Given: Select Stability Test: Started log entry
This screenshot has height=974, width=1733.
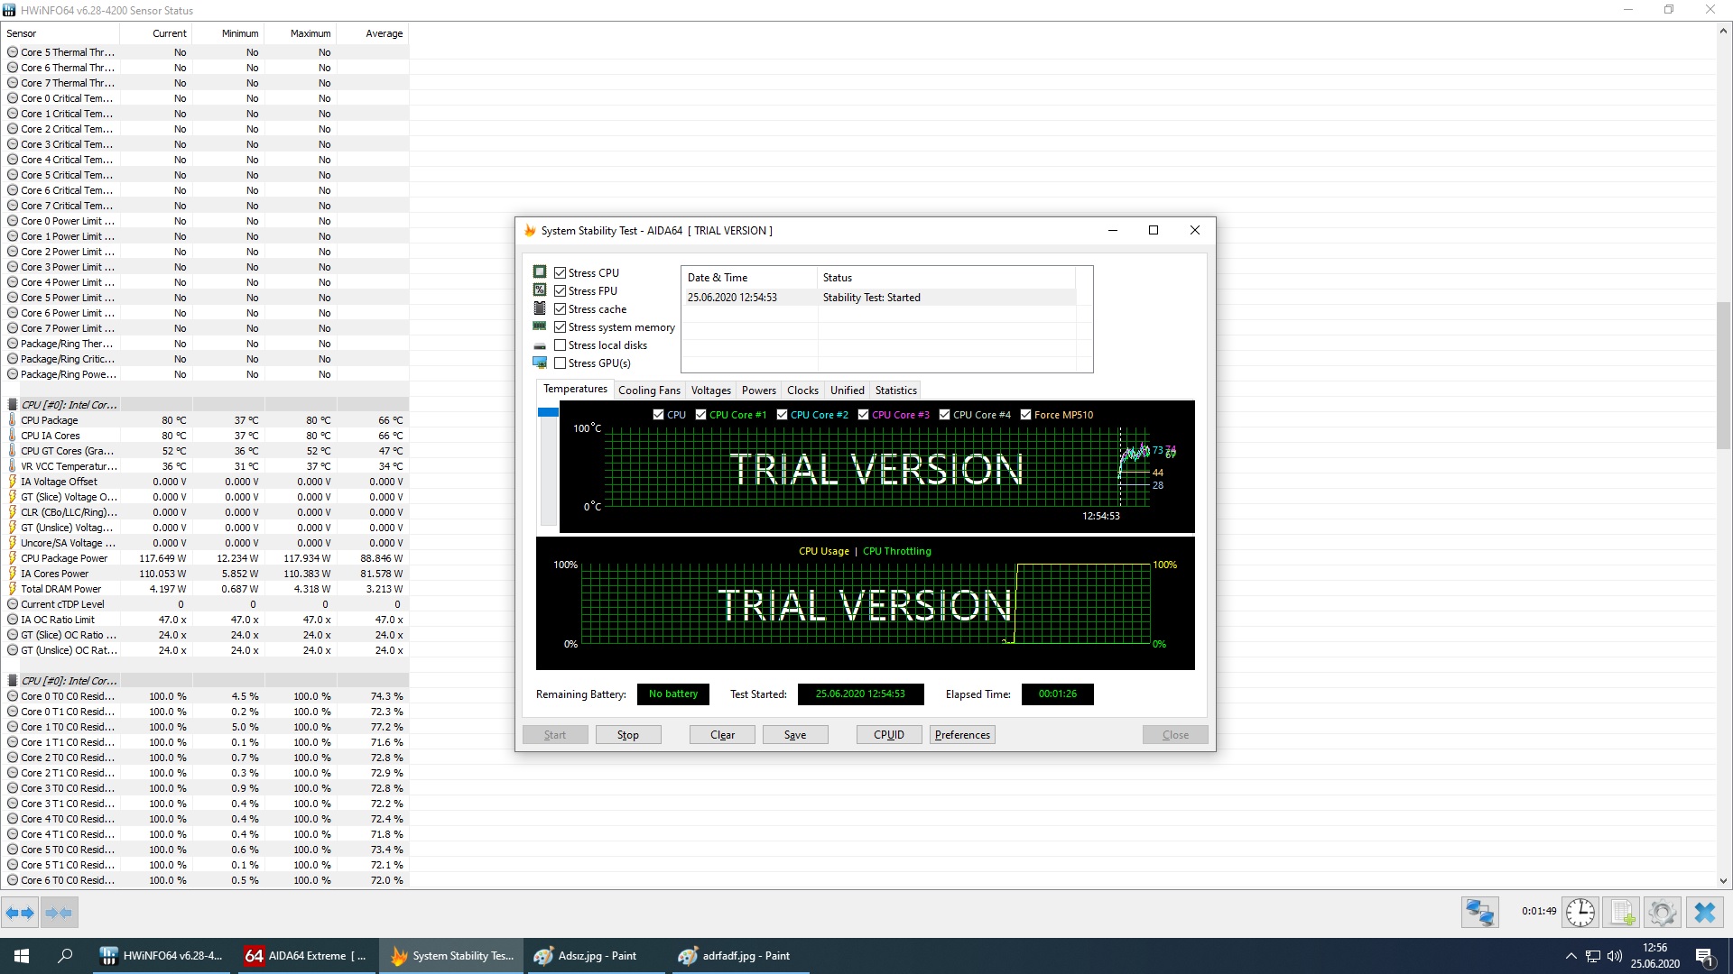Looking at the screenshot, I should (x=880, y=298).
